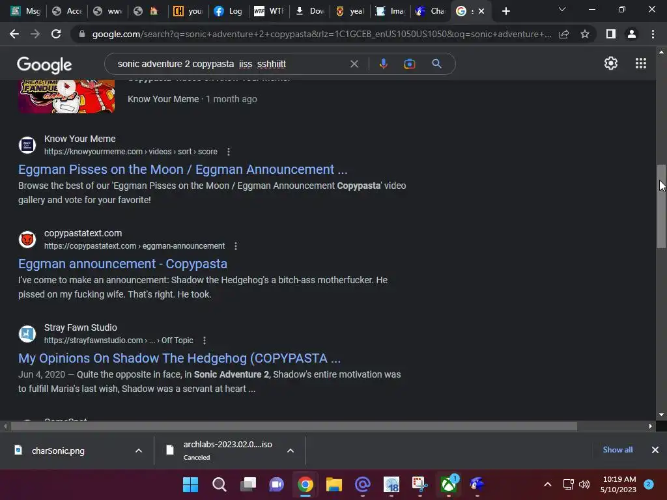The width and height of the screenshot is (667, 500).
Task: Bookmark this page with the star
Action: click(585, 34)
